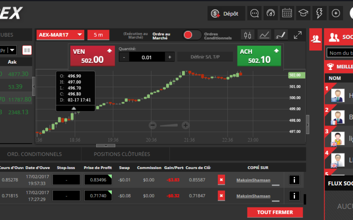Click the lightning bolt icon
The width and height of the screenshot is (353, 220).
point(320,13)
